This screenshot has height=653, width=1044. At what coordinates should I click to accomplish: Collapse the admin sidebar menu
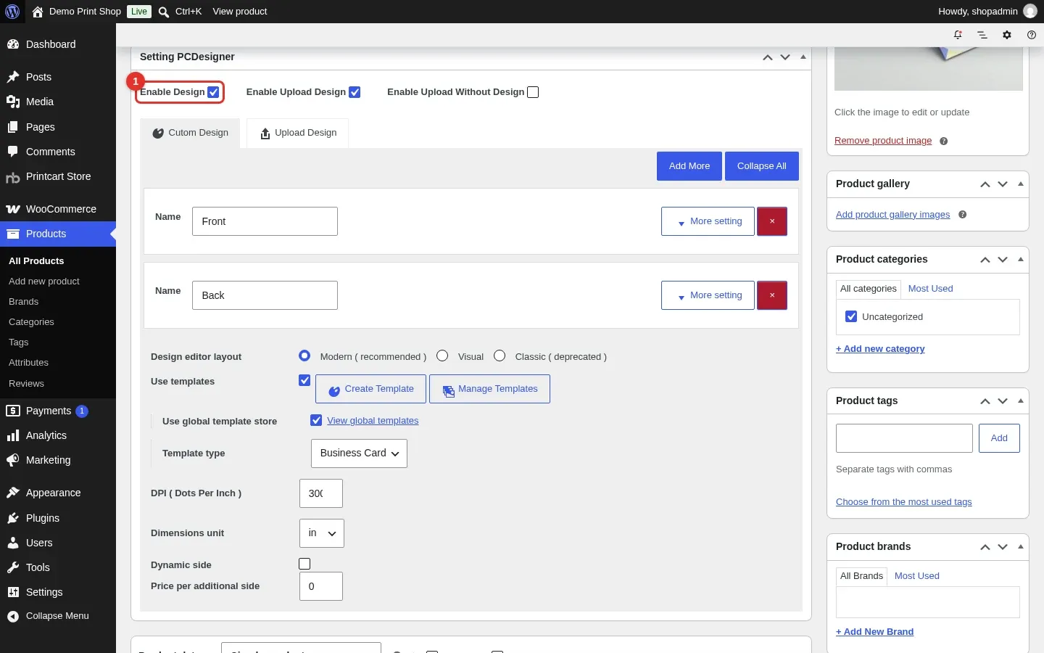(58, 616)
